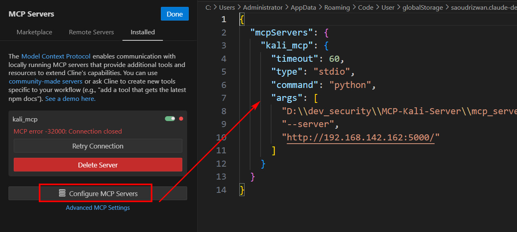517x232 pixels.
Task: Click the Done button
Action: coord(175,14)
